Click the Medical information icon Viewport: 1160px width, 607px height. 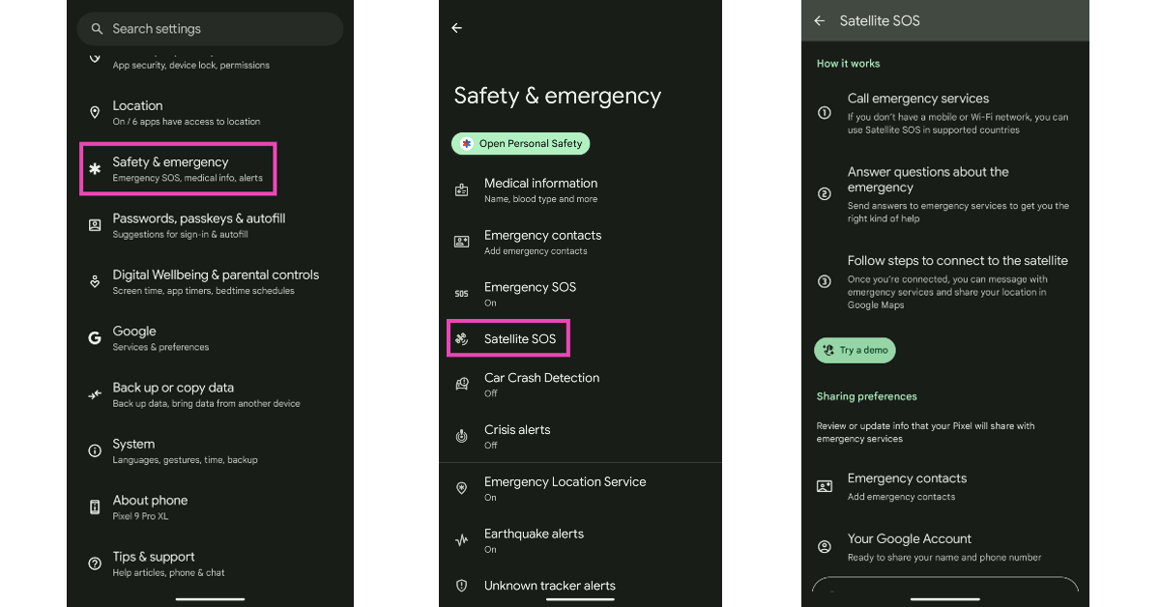tap(462, 190)
